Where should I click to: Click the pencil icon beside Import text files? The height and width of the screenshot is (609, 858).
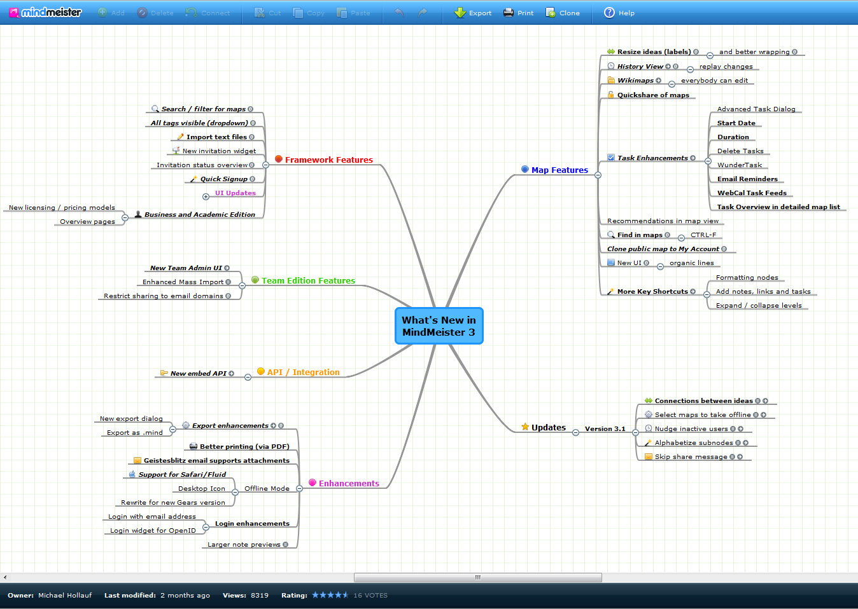[x=181, y=137]
